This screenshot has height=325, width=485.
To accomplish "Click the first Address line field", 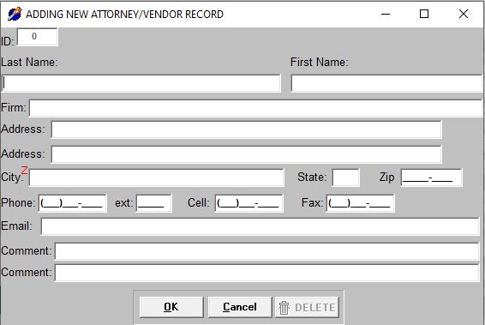I will 247,129.
